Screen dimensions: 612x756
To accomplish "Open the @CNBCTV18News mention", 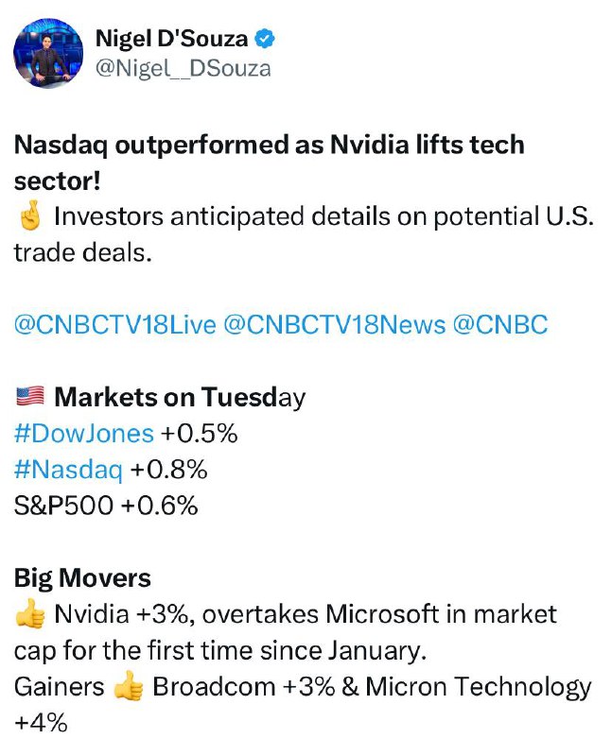I will [334, 324].
